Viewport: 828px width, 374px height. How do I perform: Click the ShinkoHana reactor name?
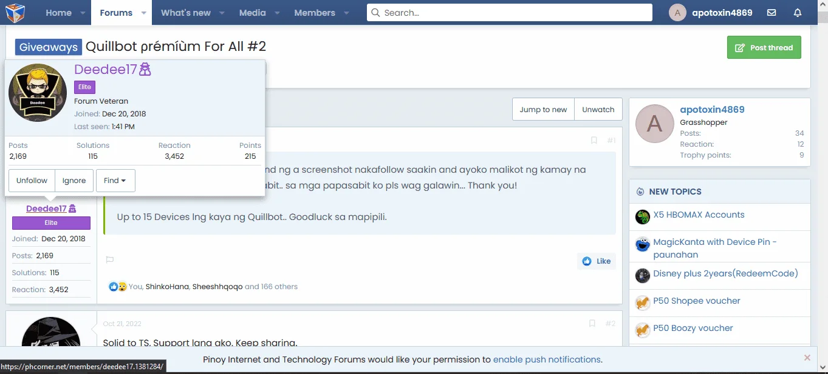tap(167, 287)
